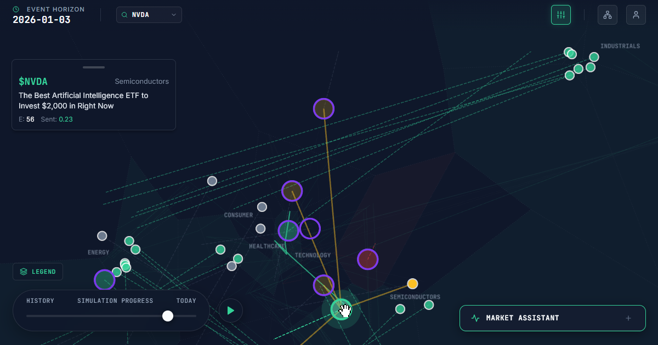Open the user profile icon top right

click(x=636, y=14)
